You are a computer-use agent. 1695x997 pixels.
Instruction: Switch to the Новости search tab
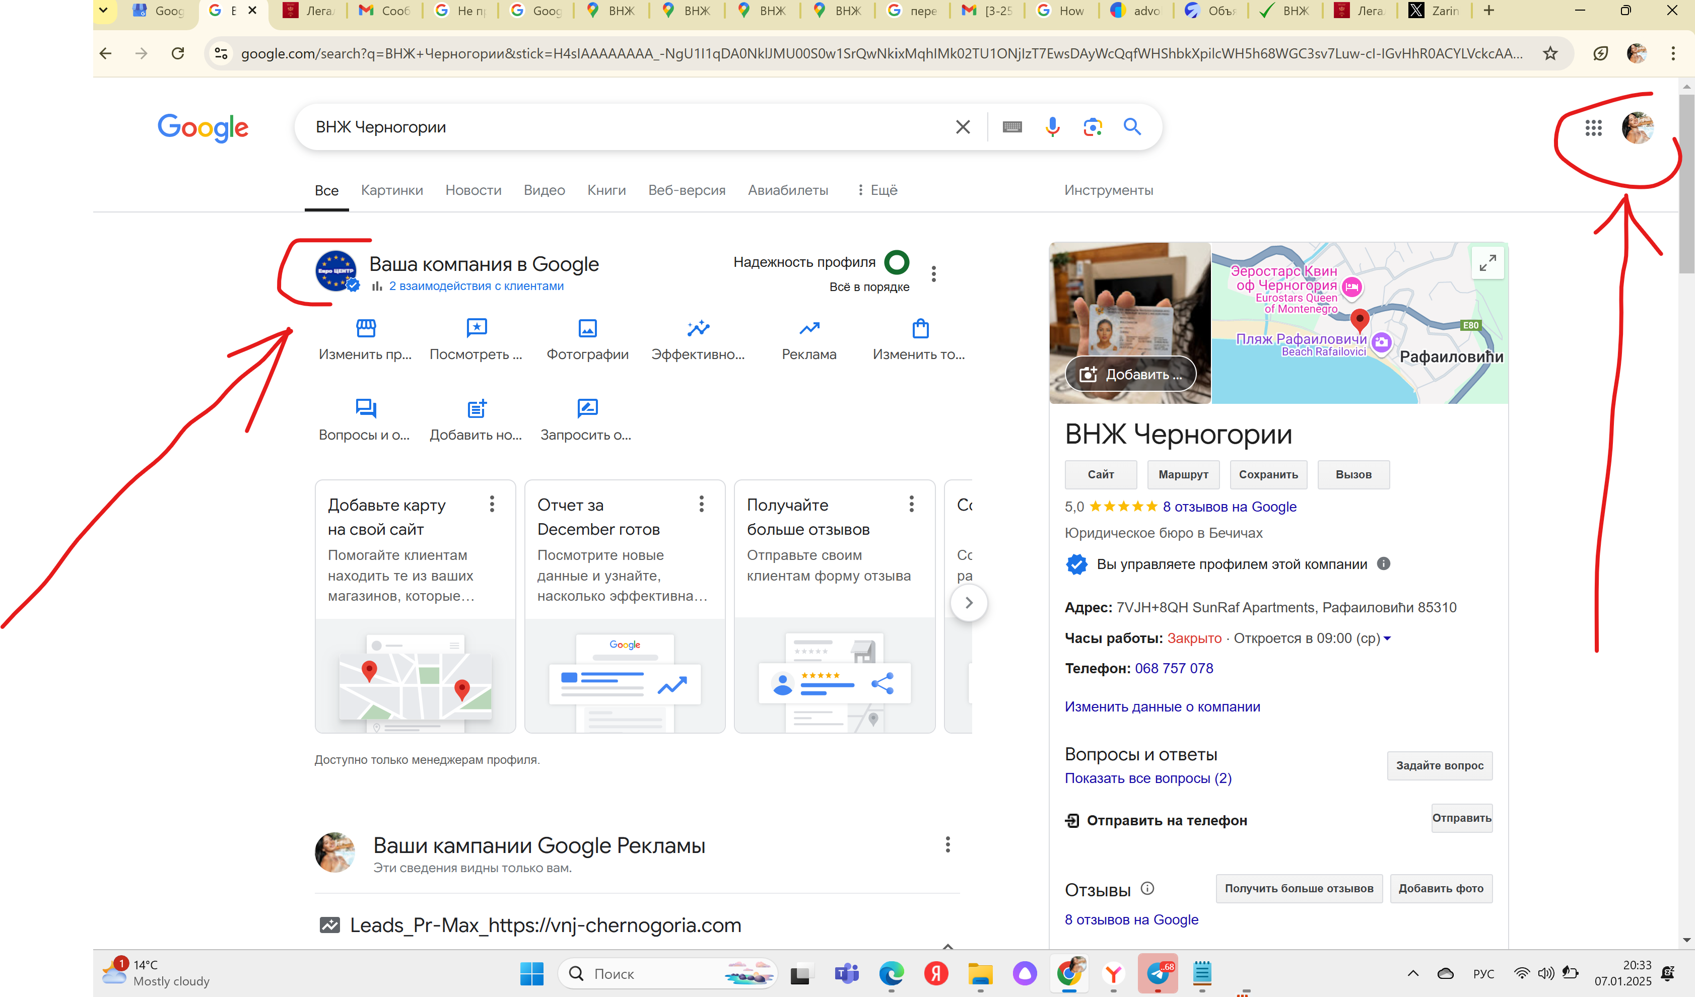[x=473, y=190]
